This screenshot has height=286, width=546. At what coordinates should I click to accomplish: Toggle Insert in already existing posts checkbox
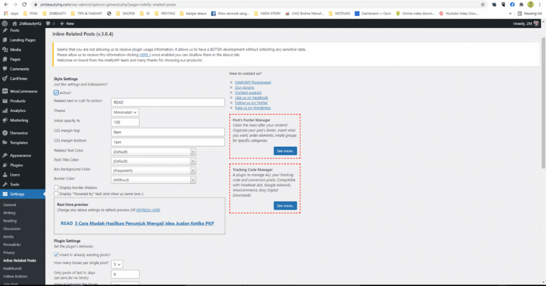click(x=56, y=255)
